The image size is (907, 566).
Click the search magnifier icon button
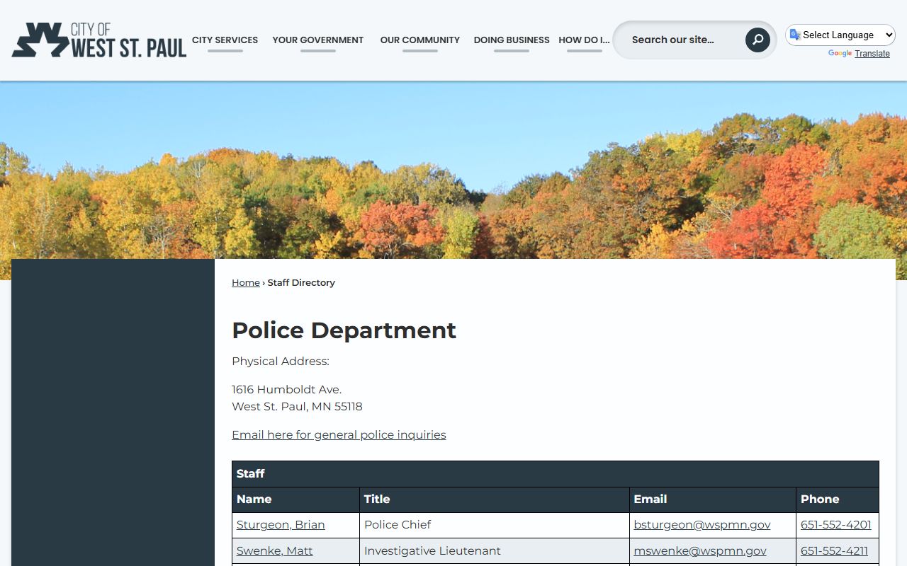click(x=757, y=40)
